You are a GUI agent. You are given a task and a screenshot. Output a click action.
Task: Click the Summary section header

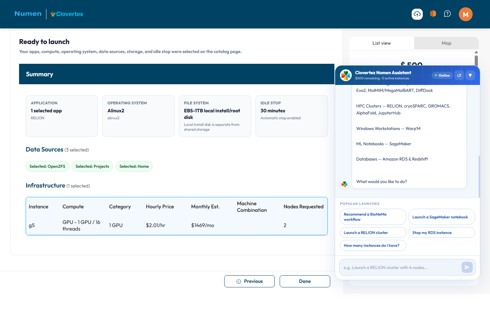click(177, 74)
